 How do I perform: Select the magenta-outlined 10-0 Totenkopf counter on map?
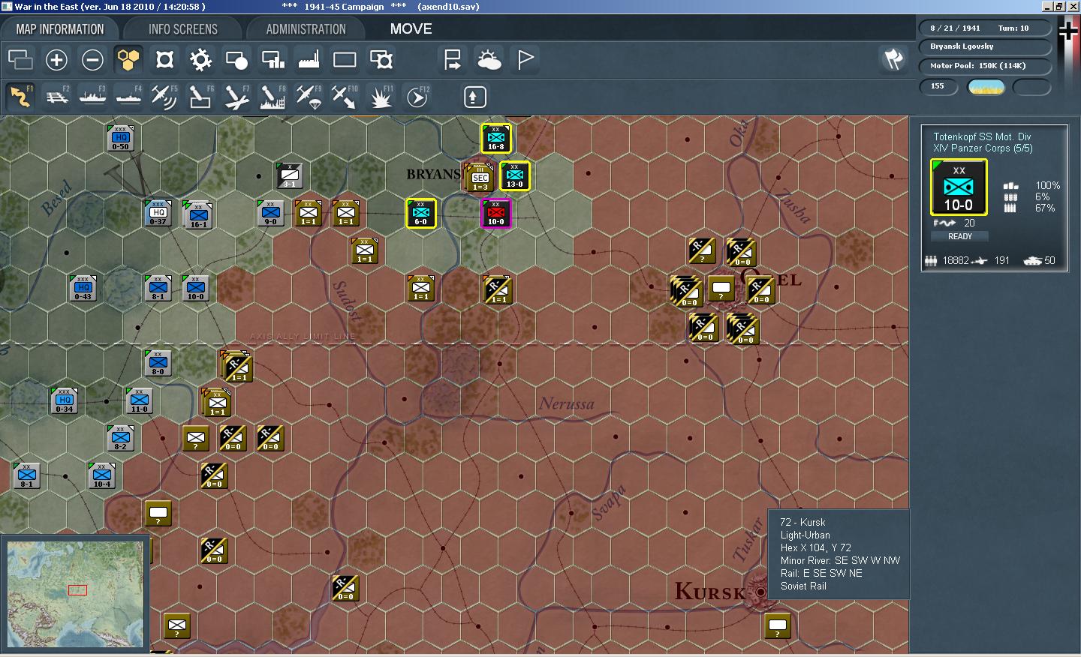[x=496, y=213]
